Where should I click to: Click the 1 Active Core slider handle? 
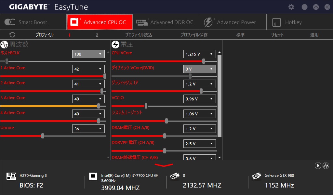[104, 76]
